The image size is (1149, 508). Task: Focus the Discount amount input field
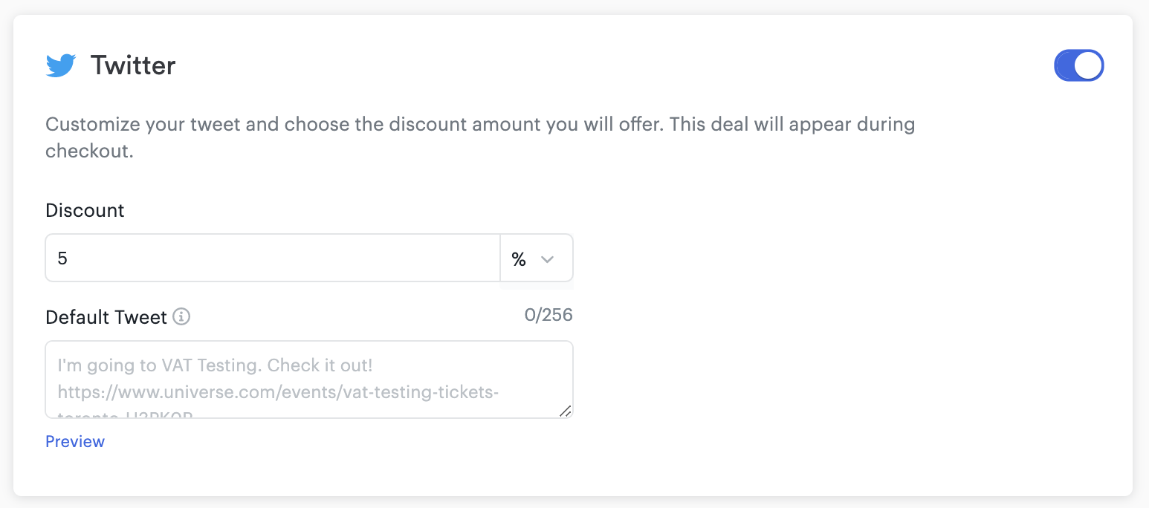[x=273, y=258]
